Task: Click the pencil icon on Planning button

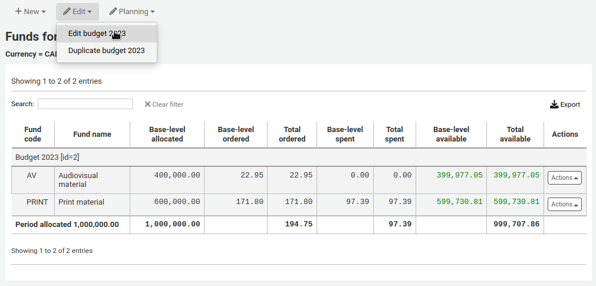Action: point(113,12)
